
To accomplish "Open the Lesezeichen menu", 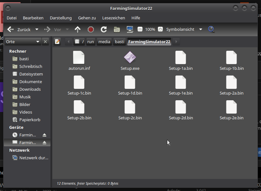I will click(114, 18).
